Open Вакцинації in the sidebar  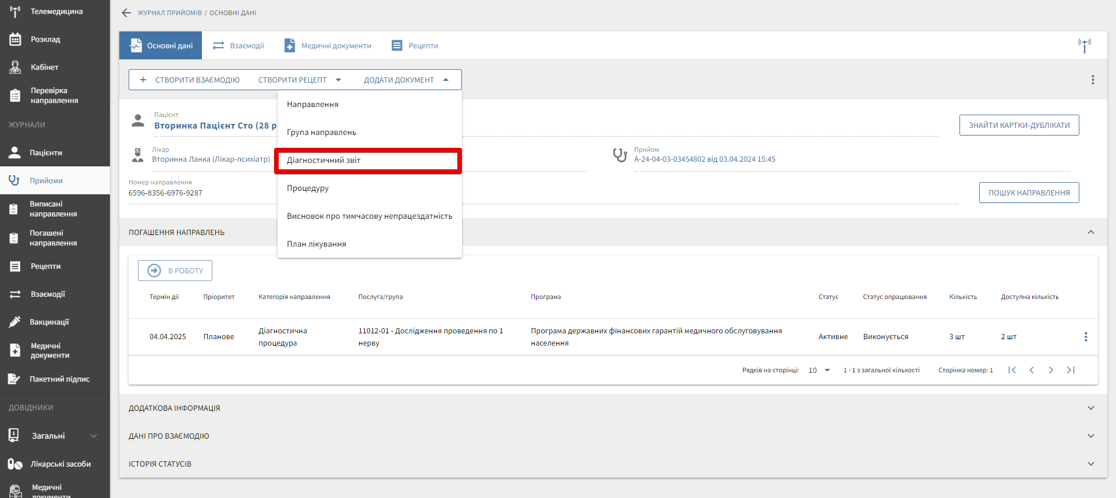pos(49,322)
